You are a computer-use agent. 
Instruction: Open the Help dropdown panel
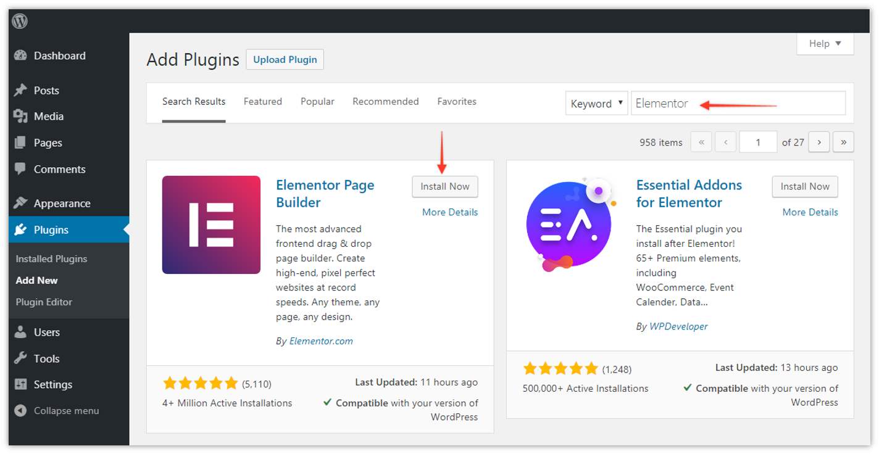[825, 43]
